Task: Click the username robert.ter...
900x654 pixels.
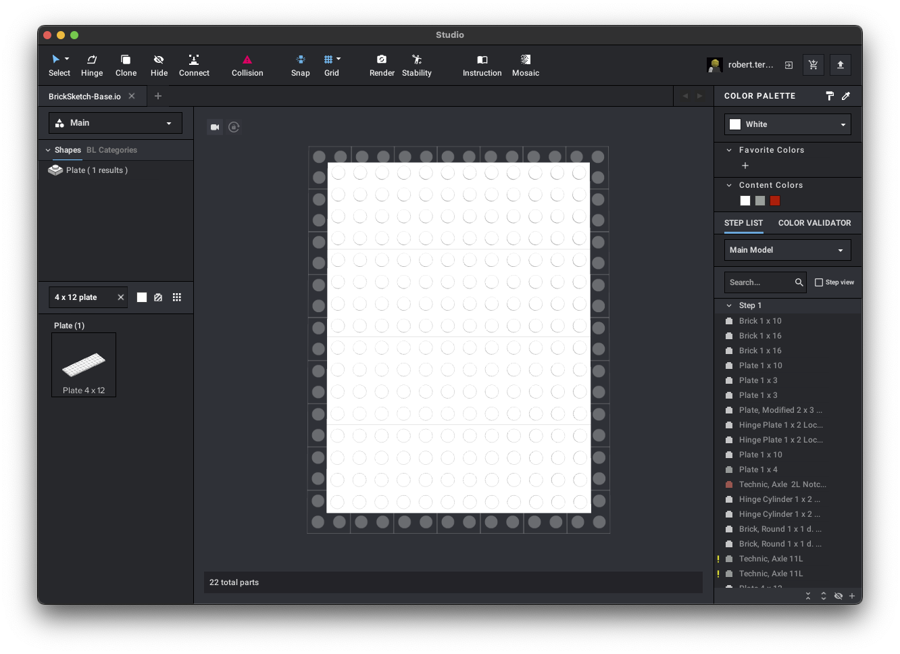Action: point(751,65)
